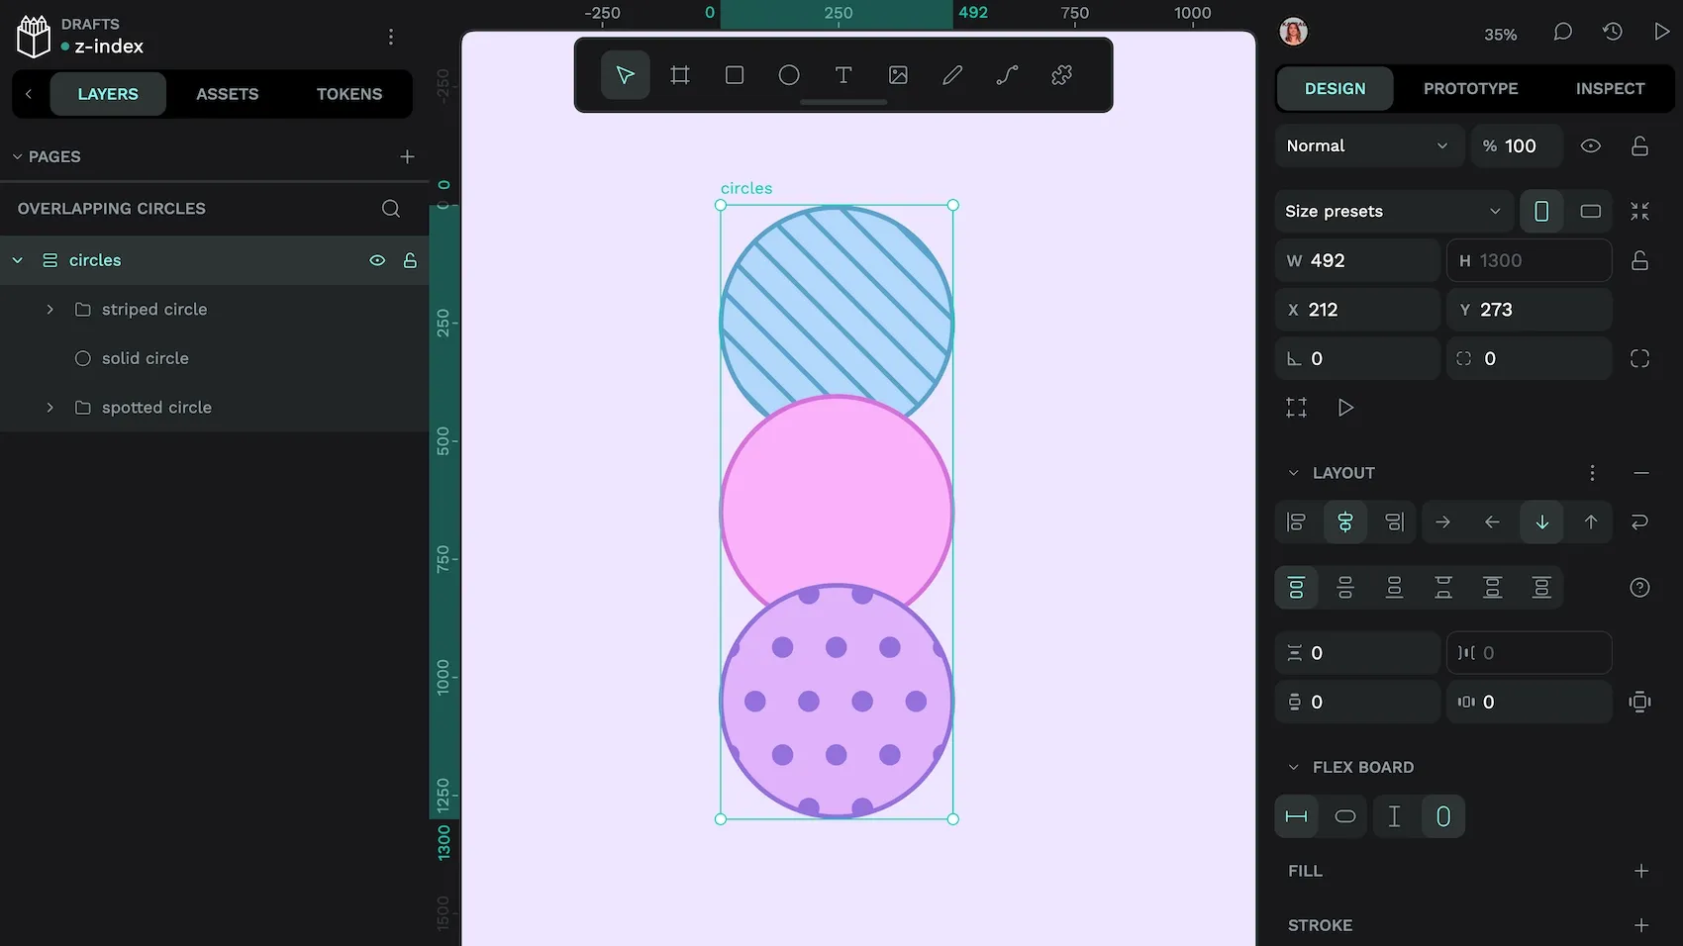
Task: Open version history clock icon
Action: [1612, 33]
